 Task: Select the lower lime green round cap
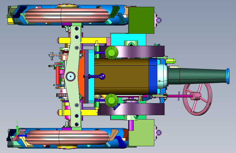click(111, 100)
